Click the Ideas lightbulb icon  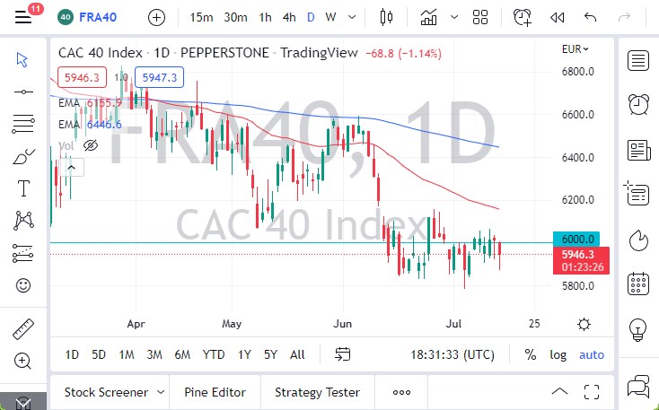pos(638,327)
